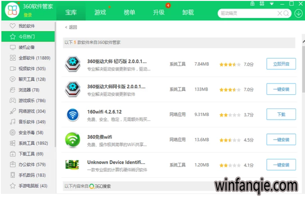Go back with the 返回 link
The width and height of the screenshot is (305, 200).
[x=71, y=27]
